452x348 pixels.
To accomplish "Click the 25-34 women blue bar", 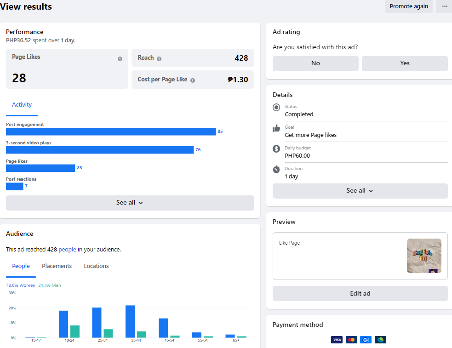I will pyautogui.click(x=97, y=323).
